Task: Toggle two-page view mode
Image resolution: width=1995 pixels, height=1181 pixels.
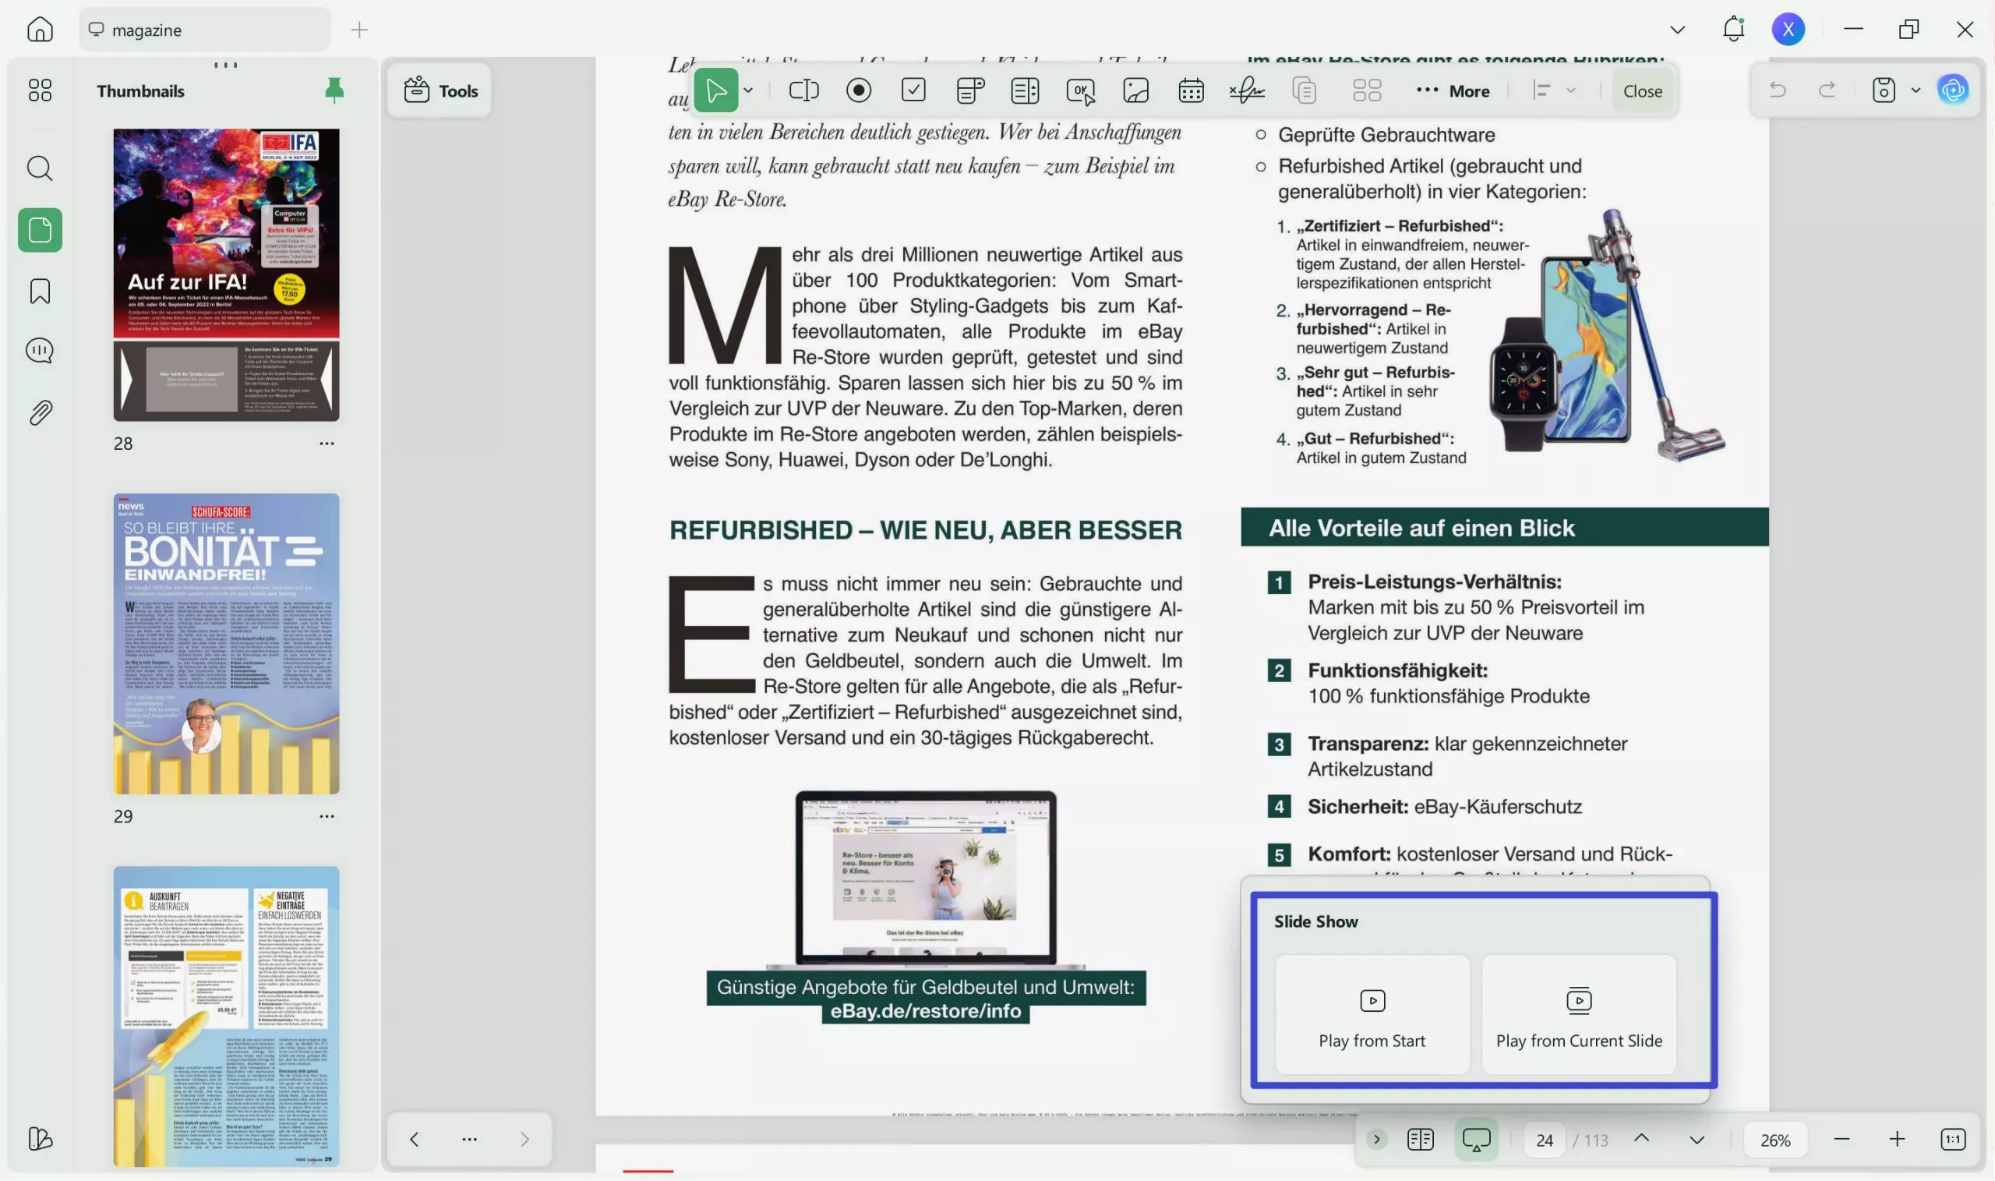Action: [x=1421, y=1140]
